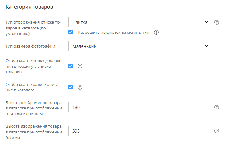The height and width of the screenshot is (146, 228).
Task: Open the Плитка display type dropdown
Action: 139,22
